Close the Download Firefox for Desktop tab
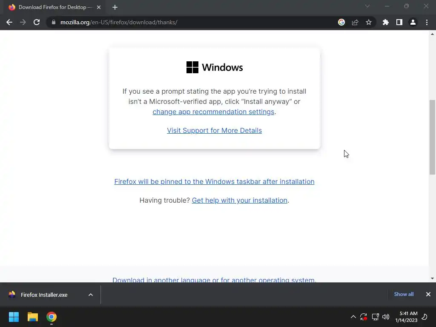This screenshot has width=436, height=327. pyautogui.click(x=99, y=7)
